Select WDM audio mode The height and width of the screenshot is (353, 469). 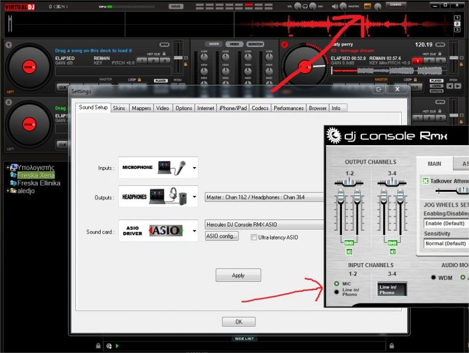click(x=433, y=277)
